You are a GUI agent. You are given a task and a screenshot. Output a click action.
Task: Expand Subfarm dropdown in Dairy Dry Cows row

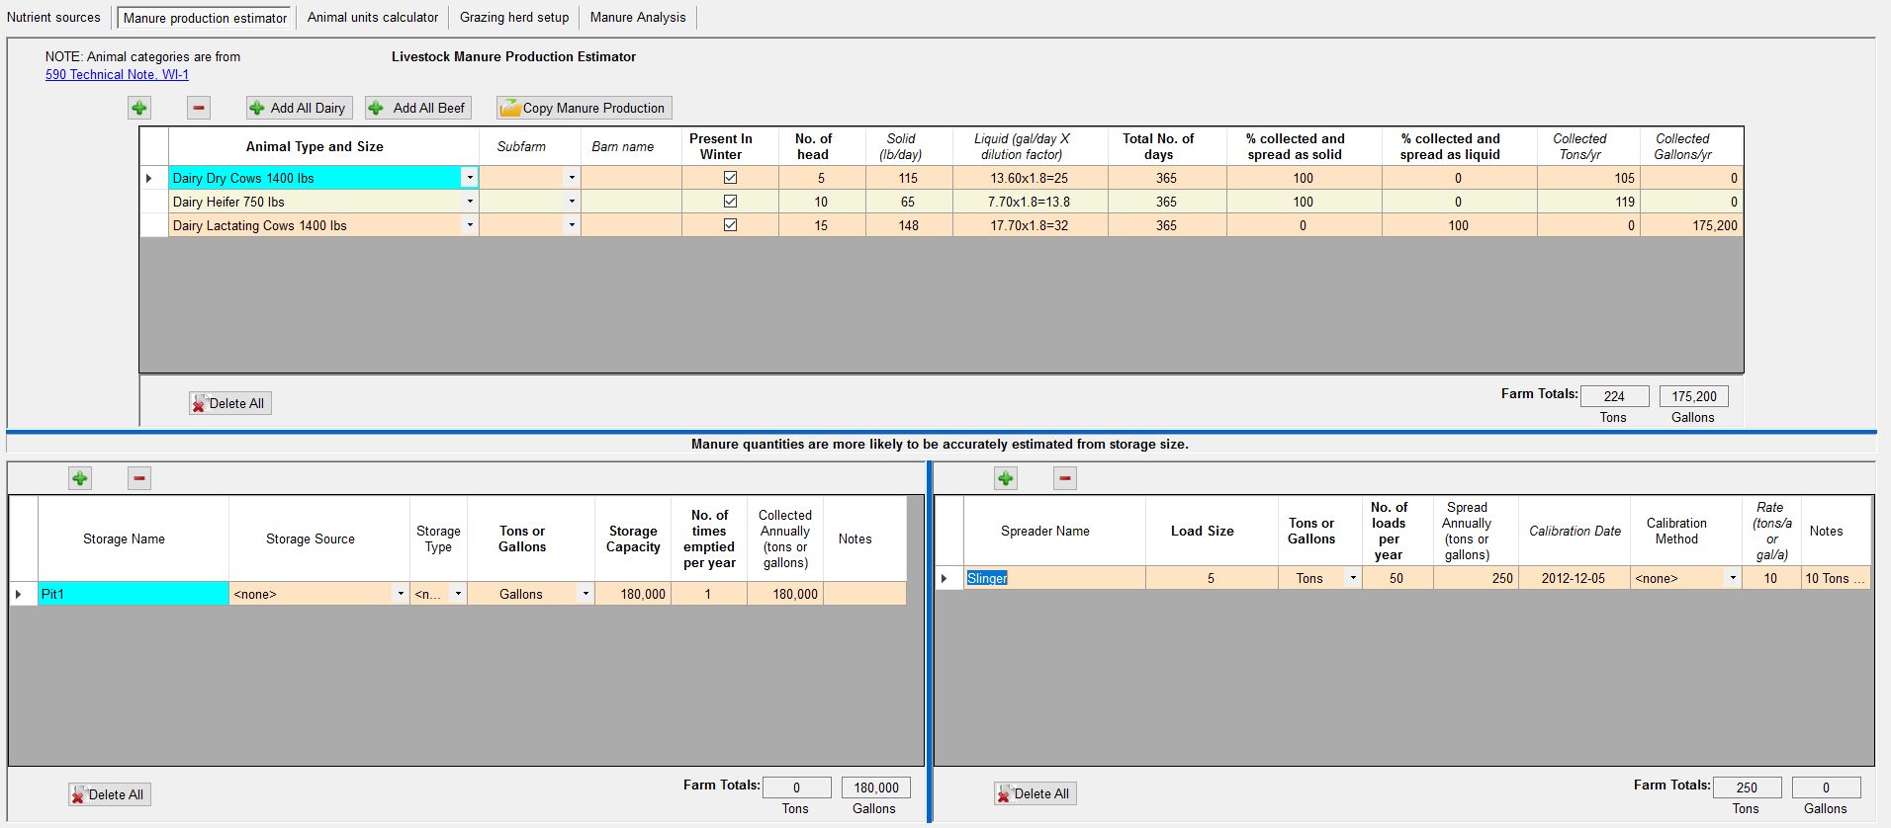[572, 178]
